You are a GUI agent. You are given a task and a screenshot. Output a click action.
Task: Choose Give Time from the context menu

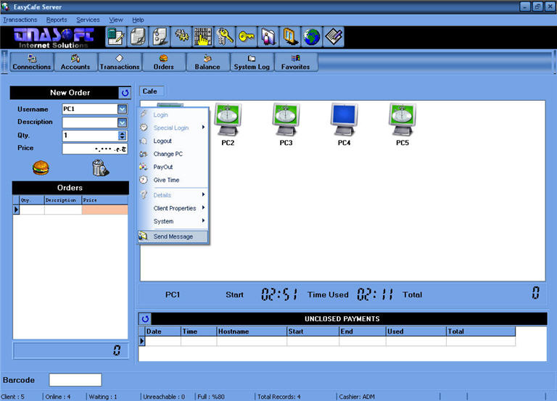tap(173, 180)
